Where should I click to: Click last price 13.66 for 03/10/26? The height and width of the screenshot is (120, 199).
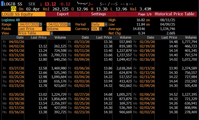[x=108, y=55]
